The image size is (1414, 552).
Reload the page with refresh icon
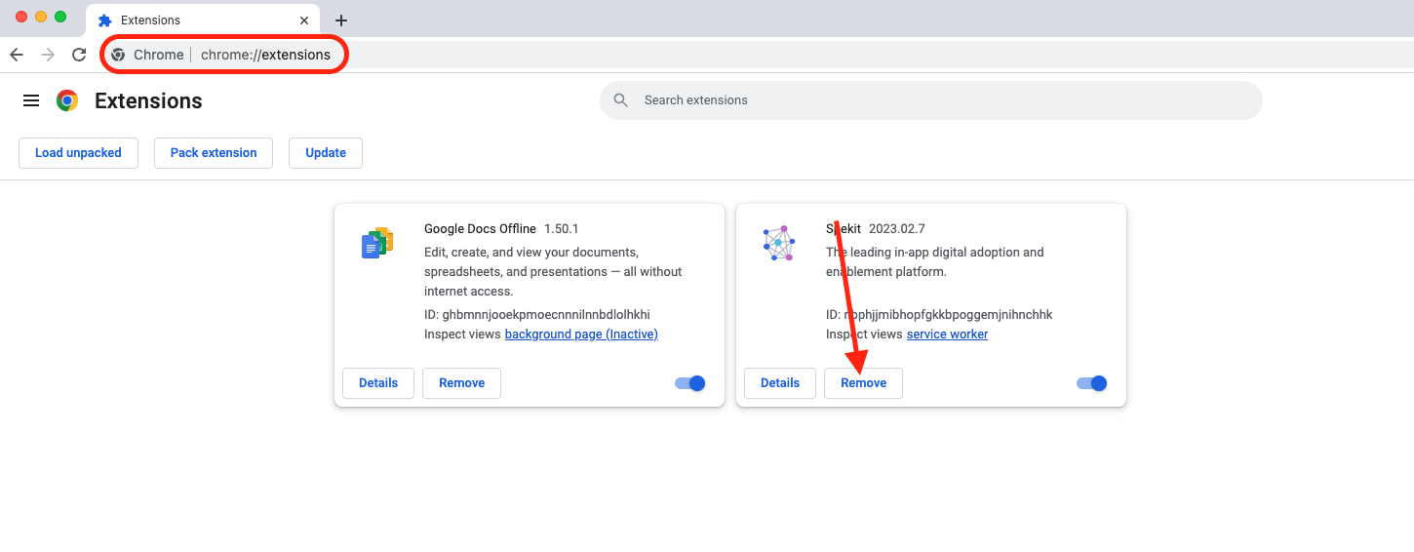tap(79, 55)
